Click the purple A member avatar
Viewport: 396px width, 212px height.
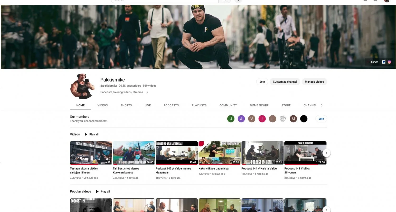[x=241, y=119]
